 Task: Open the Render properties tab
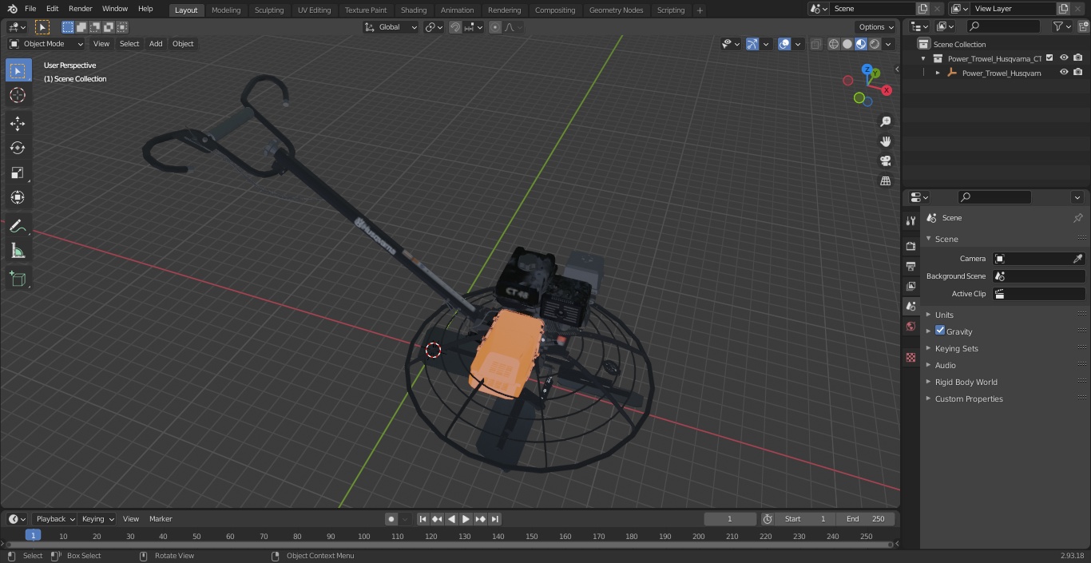910,246
